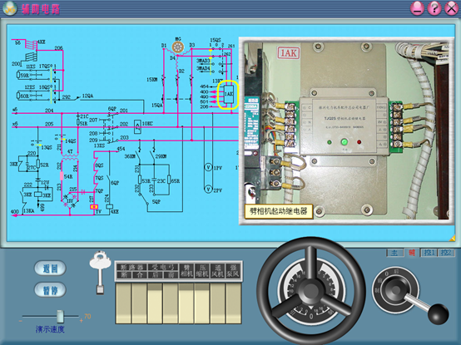Click the question mark help button

434,8
